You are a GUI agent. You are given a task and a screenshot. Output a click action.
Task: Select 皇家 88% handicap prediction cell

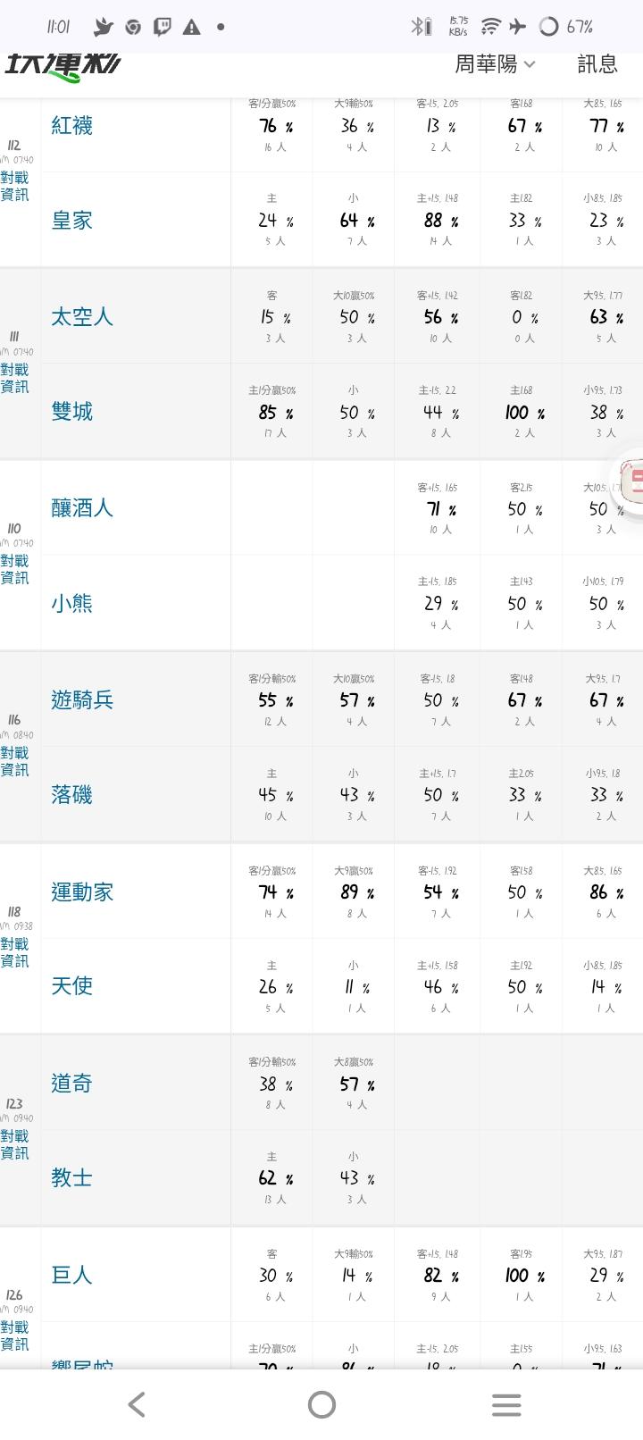point(437,220)
